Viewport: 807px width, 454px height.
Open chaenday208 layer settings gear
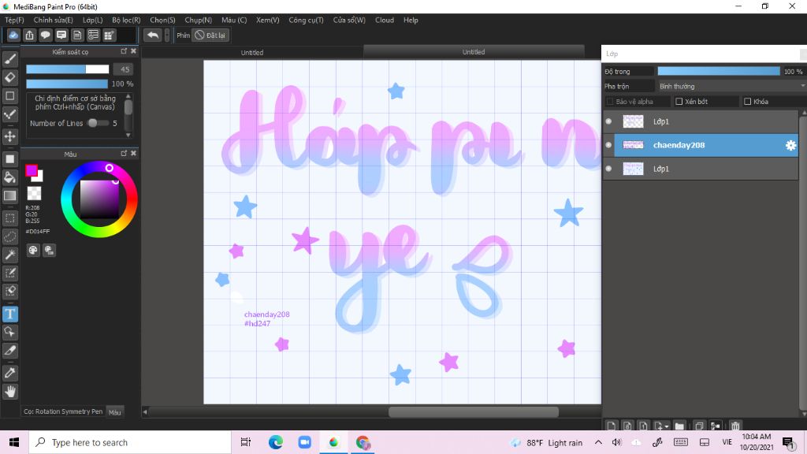(x=790, y=146)
